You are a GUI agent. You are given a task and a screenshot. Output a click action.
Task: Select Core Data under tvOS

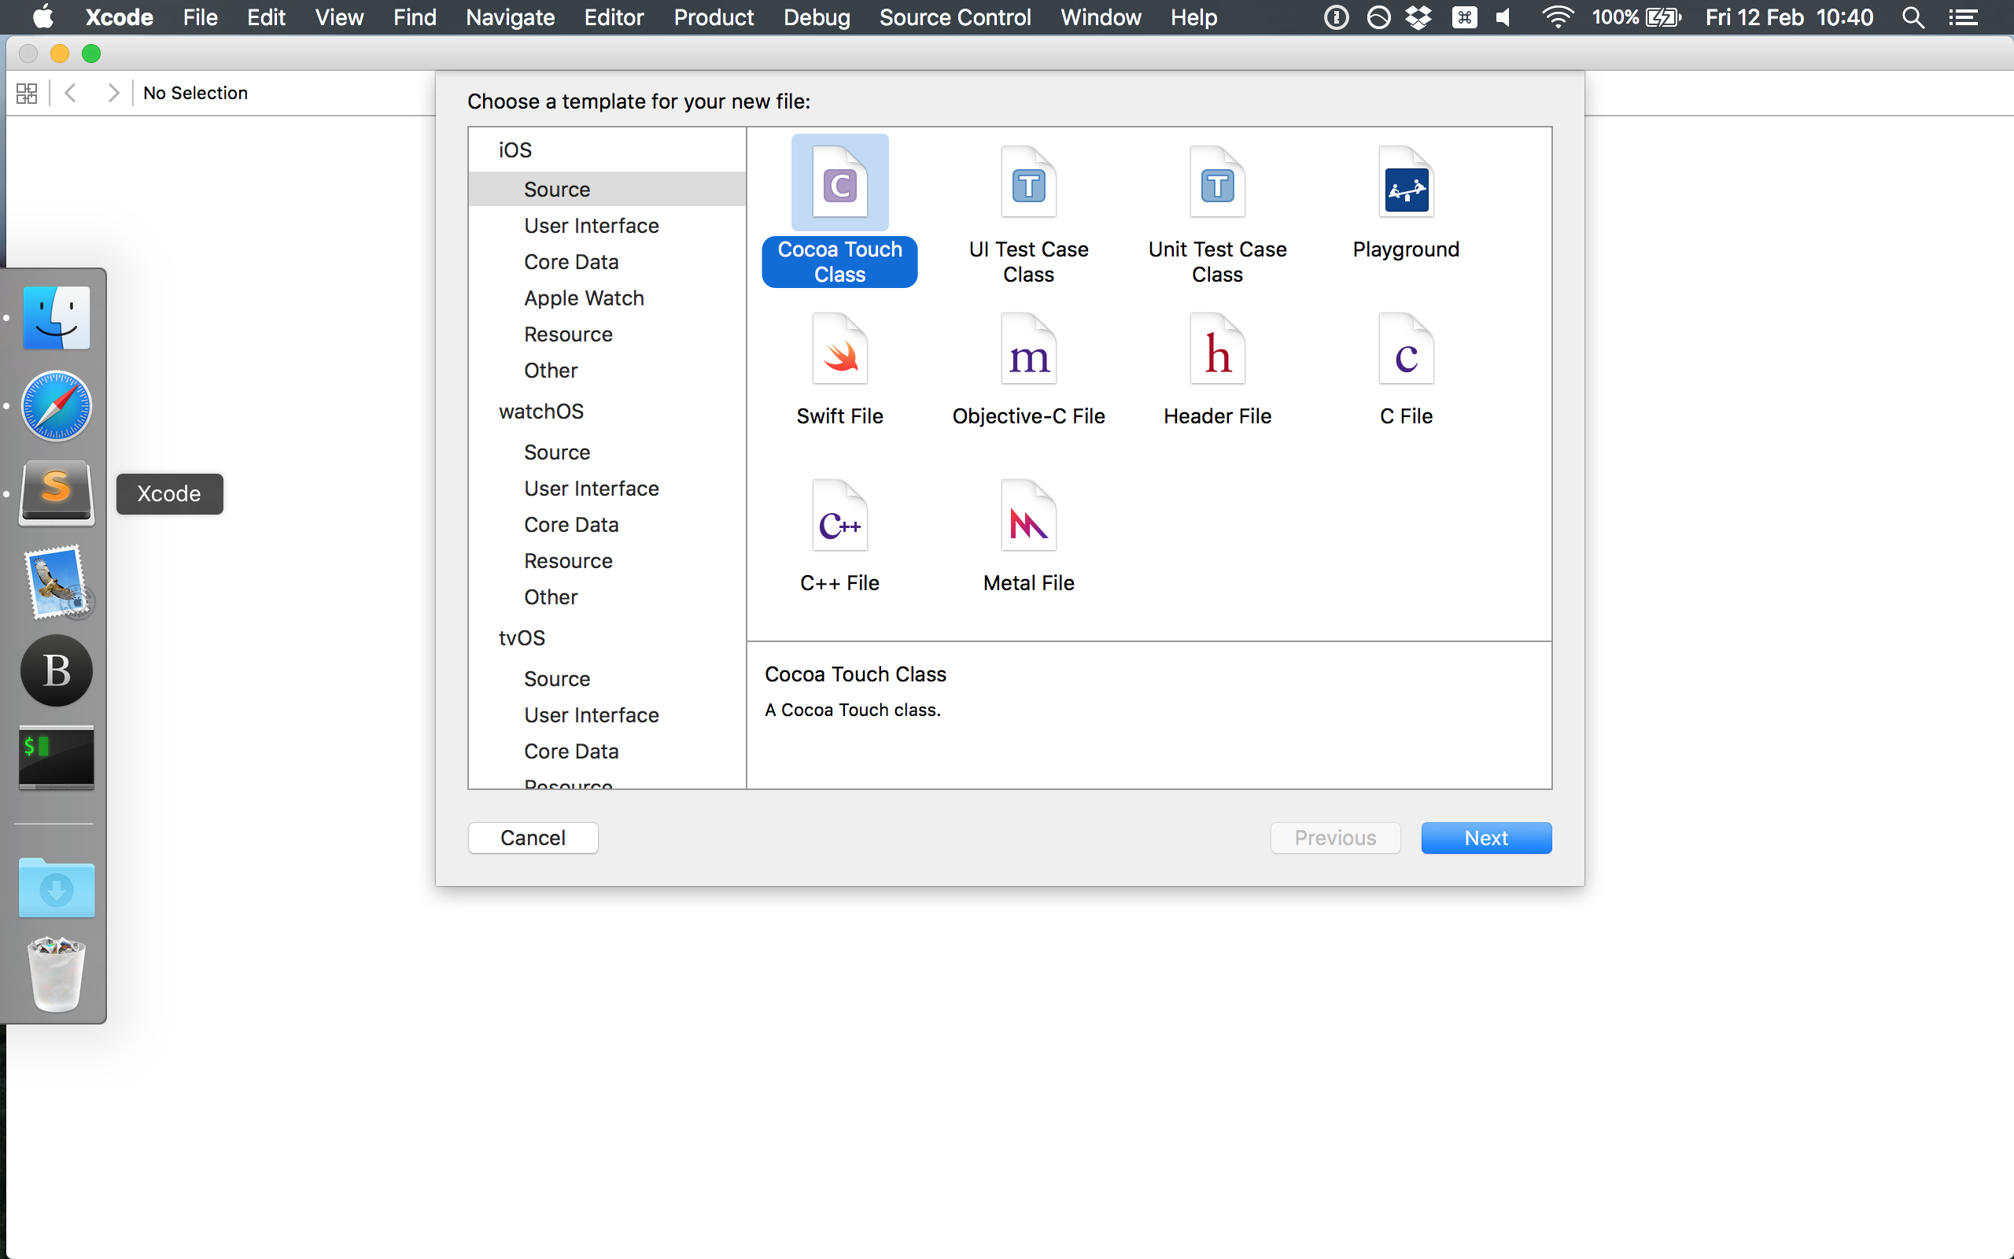(x=571, y=750)
